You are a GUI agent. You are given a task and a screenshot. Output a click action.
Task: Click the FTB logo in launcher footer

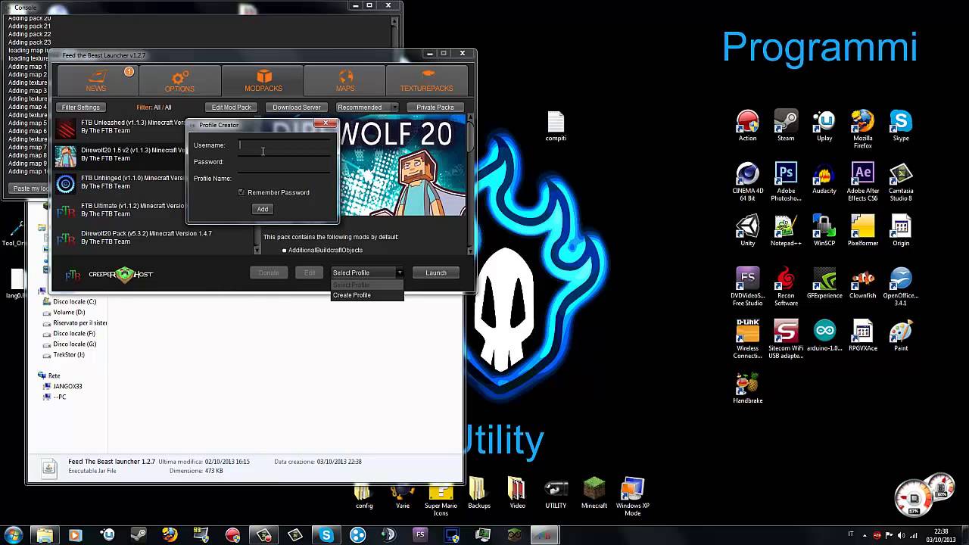point(73,275)
